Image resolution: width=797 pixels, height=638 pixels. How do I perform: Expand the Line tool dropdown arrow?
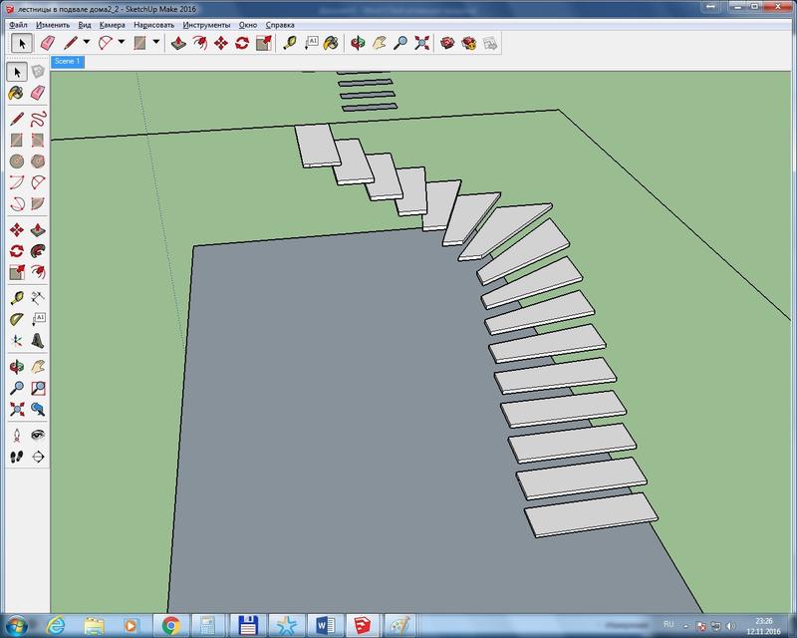87,43
